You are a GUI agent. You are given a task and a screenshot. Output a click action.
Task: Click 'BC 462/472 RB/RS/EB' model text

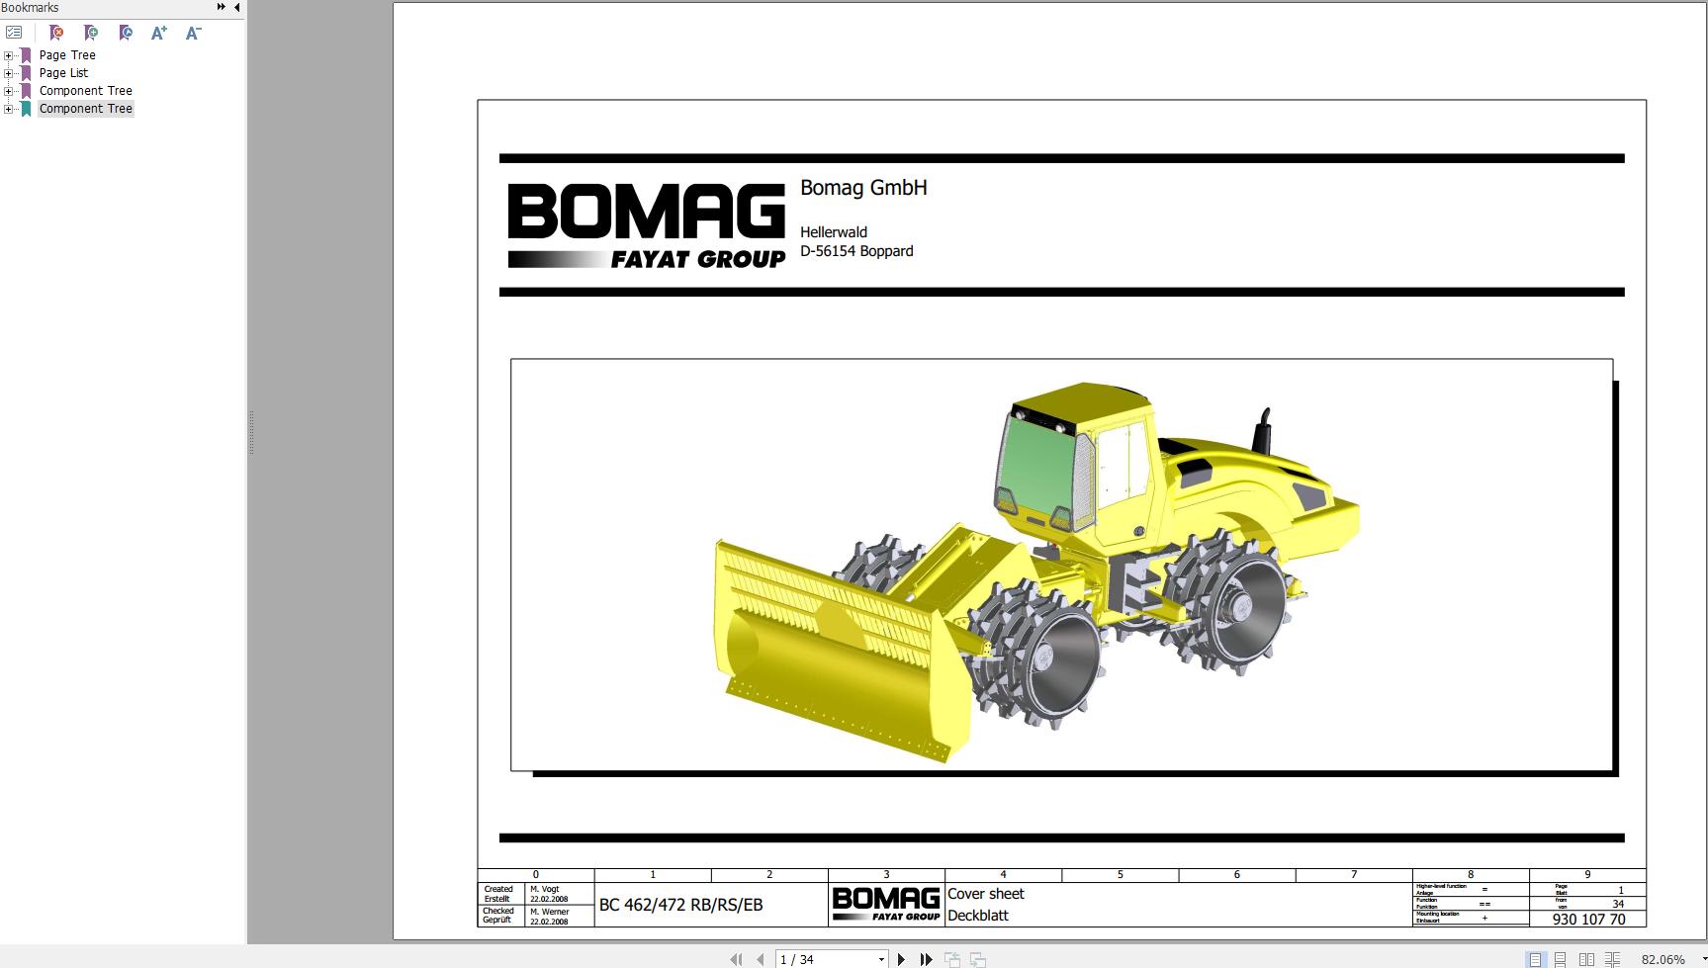[x=680, y=905]
